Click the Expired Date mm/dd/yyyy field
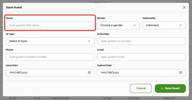This screenshot has height=100, width=192. click(x=141, y=72)
